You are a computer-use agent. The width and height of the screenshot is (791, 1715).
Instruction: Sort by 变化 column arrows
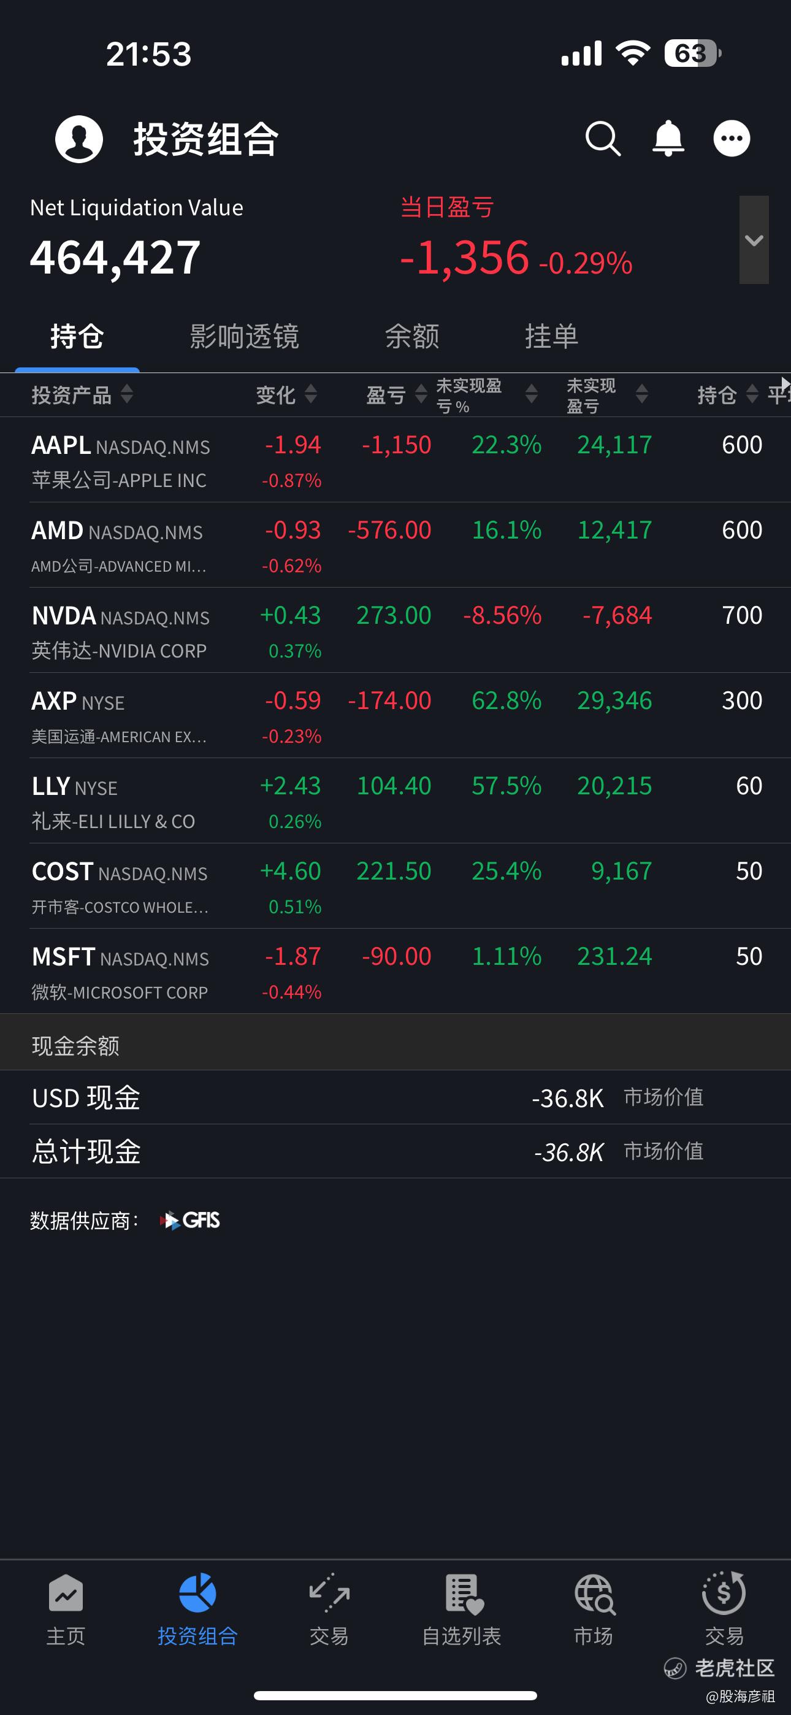[x=311, y=394]
